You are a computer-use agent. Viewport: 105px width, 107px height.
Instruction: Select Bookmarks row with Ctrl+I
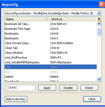click(51, 38)
